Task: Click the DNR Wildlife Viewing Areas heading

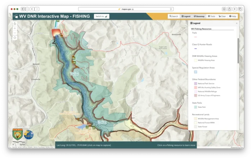Action: [204, 56]
